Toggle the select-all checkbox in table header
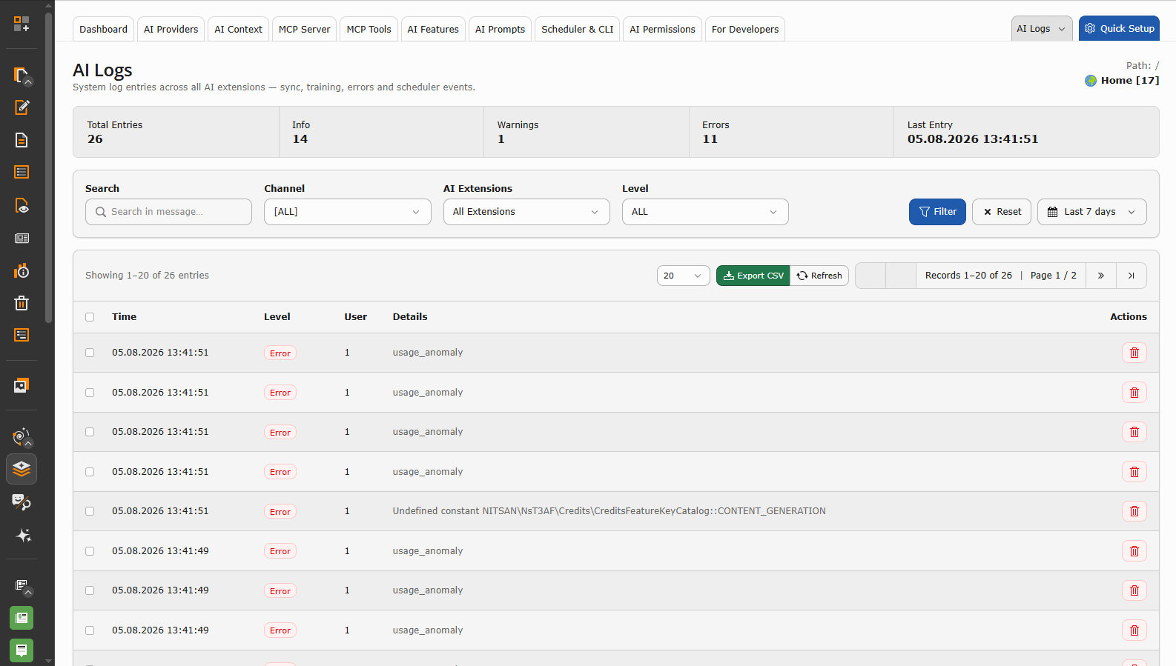The image size is (1176, 666). click(90, 317)
